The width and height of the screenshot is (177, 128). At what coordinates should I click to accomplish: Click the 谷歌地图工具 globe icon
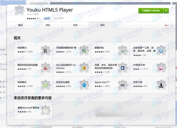coord(161,51)
